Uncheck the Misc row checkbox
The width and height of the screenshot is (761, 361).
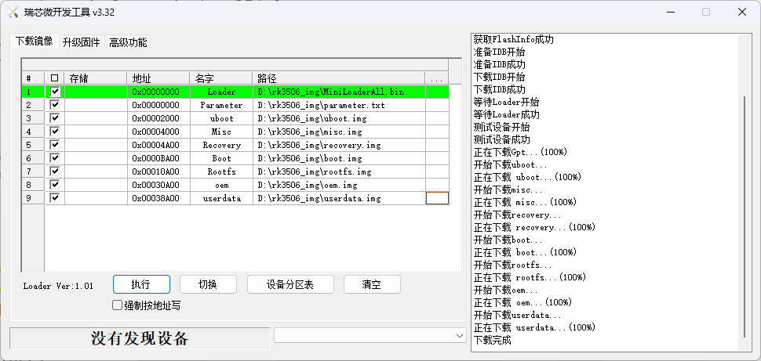tap(55, 132)
